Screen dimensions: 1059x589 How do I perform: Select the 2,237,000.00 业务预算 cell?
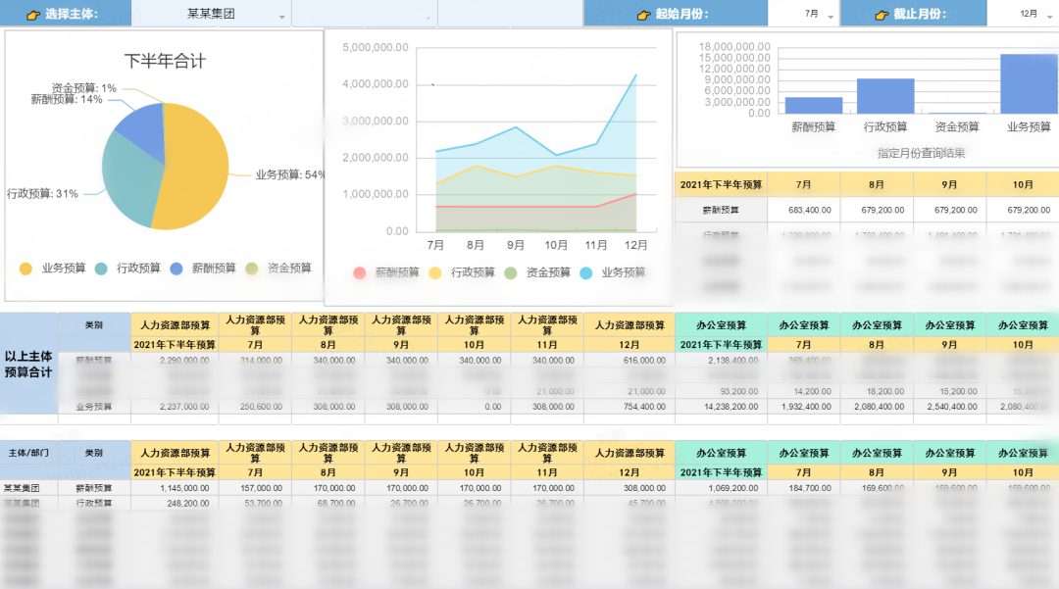coord(175,407)
